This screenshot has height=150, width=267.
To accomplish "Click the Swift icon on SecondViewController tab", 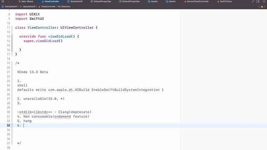I will [185, 1].
